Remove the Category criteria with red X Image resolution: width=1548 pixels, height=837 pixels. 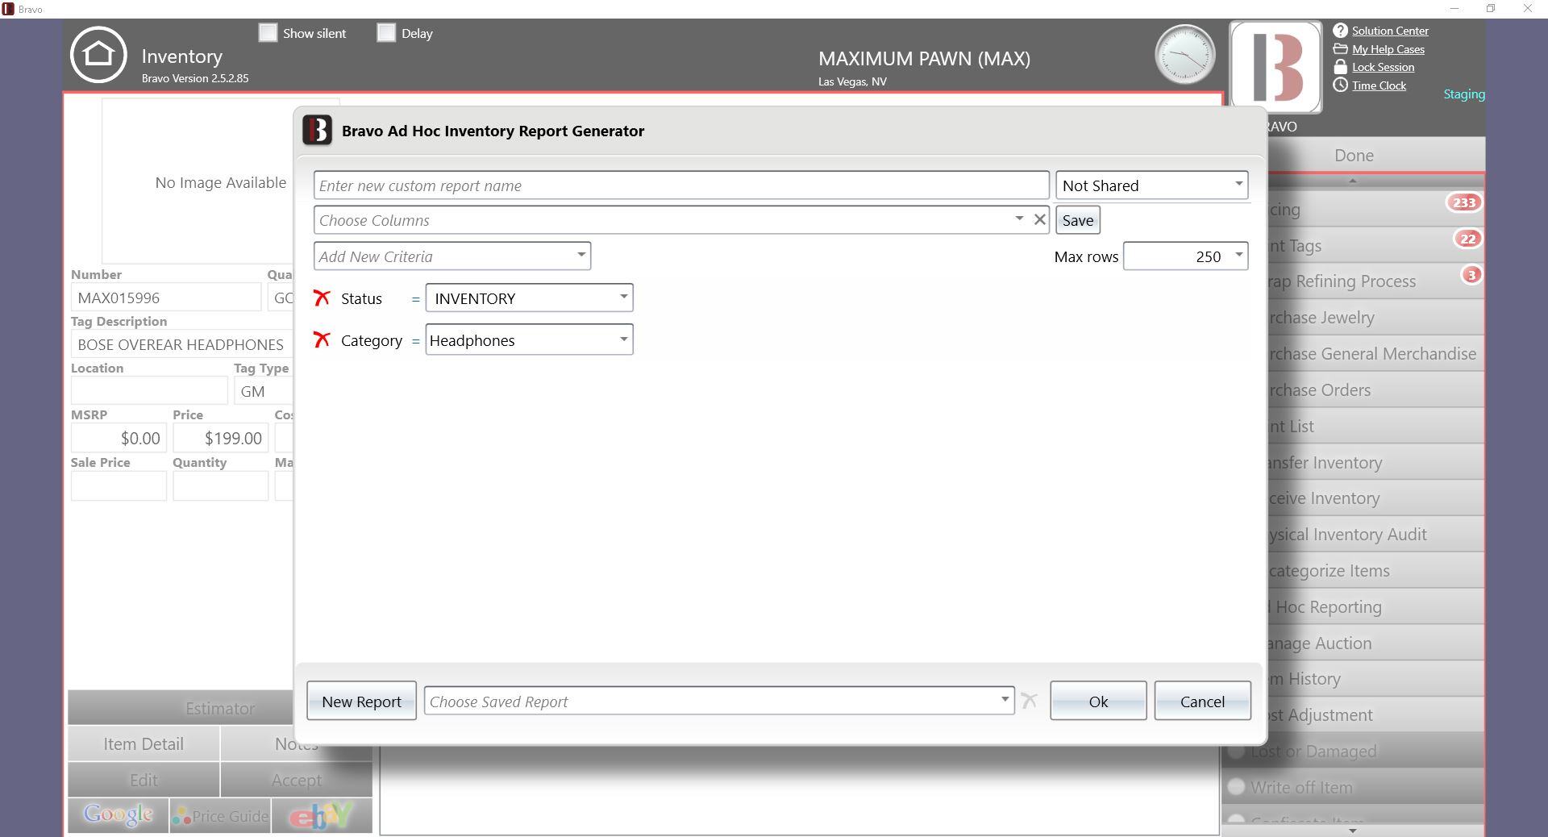(322, 340)
